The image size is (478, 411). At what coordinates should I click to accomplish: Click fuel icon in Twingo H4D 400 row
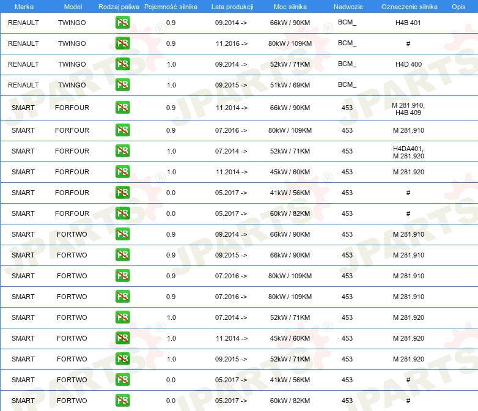tap(122, 64)
